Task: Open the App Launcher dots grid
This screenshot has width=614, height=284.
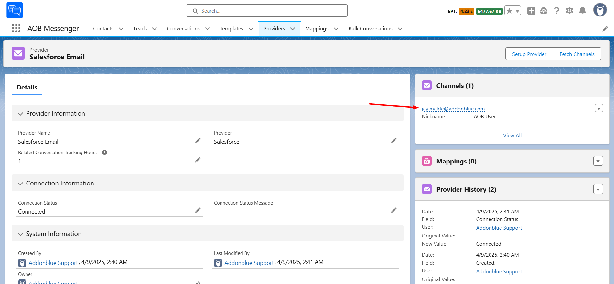Action: 16,28
